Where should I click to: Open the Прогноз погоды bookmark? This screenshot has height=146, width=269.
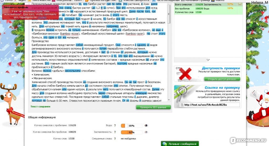pos(101,1)
